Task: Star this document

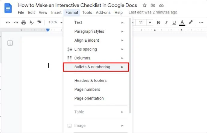Action: [x=145, y=5]
